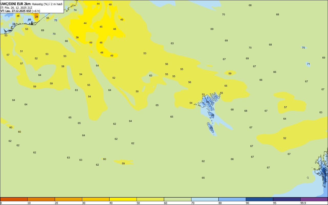Select the 91 value on the islands
The width and height of the screenshot is (328, 205).
click(208, 102)
